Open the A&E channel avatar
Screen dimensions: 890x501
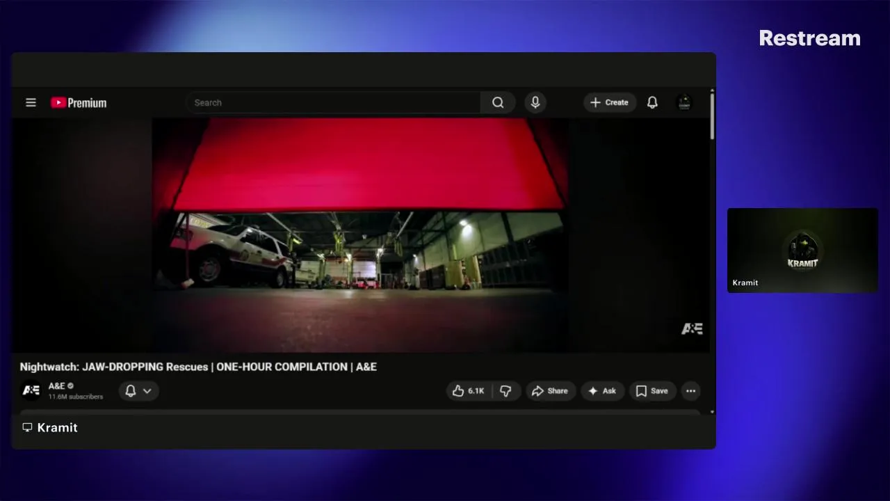[x=31, y=390]
